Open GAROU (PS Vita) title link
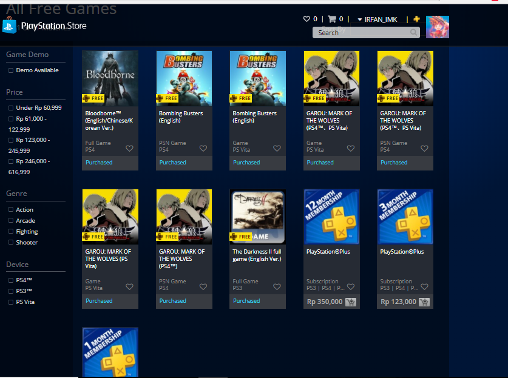 (x=108, y=259)
